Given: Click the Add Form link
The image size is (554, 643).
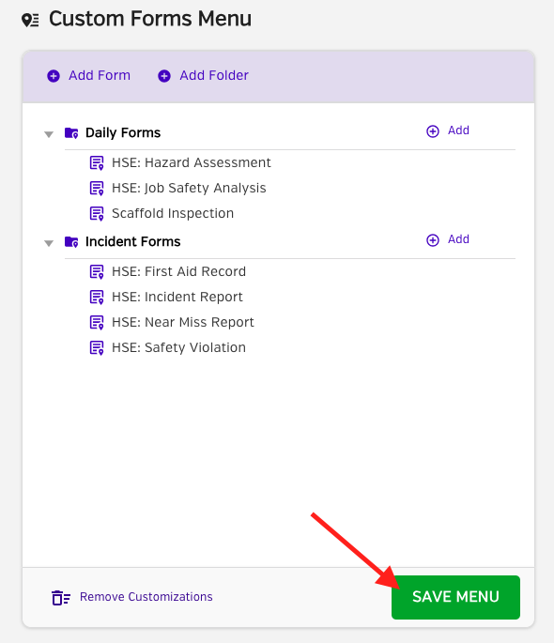Looking at the screenshot, I should [100, 75].
